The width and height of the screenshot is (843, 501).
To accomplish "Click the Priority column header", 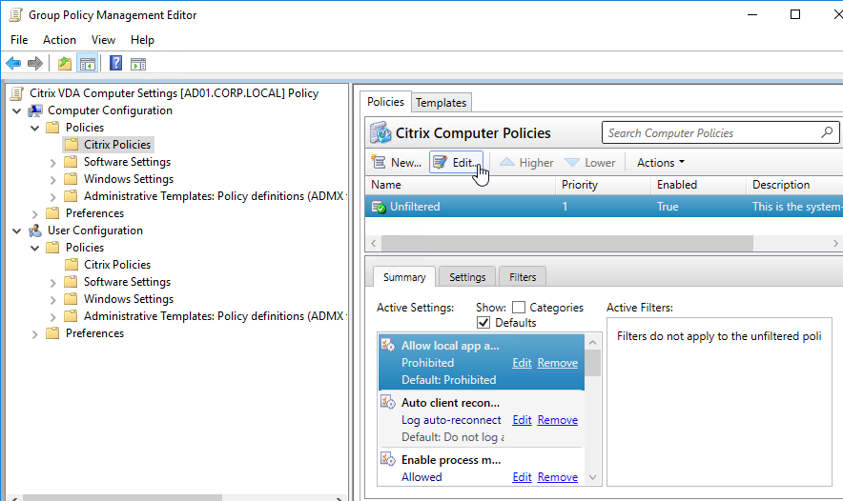I will point(603,185).
